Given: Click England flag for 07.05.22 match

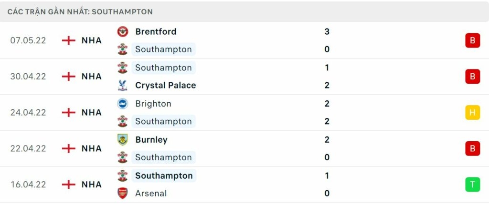Looking at the screenshot, I should [69, 40].
